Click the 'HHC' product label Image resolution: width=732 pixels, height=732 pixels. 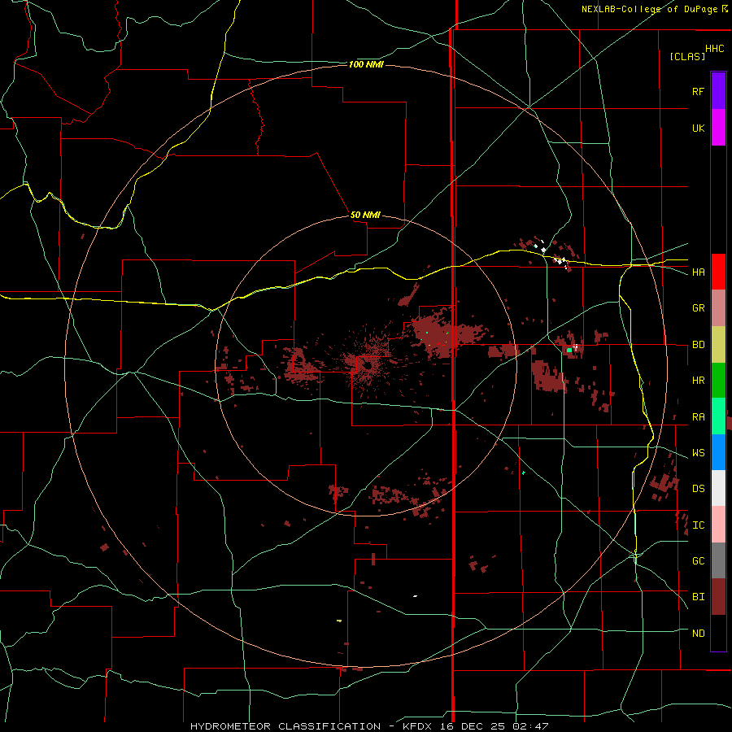point(715,49)
